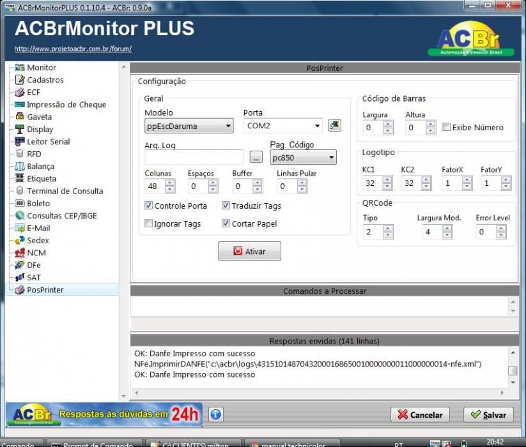The height and width of the screenshot is (447, 526).
Task: Select the Sedex tree item label
Action: [38, 240]
